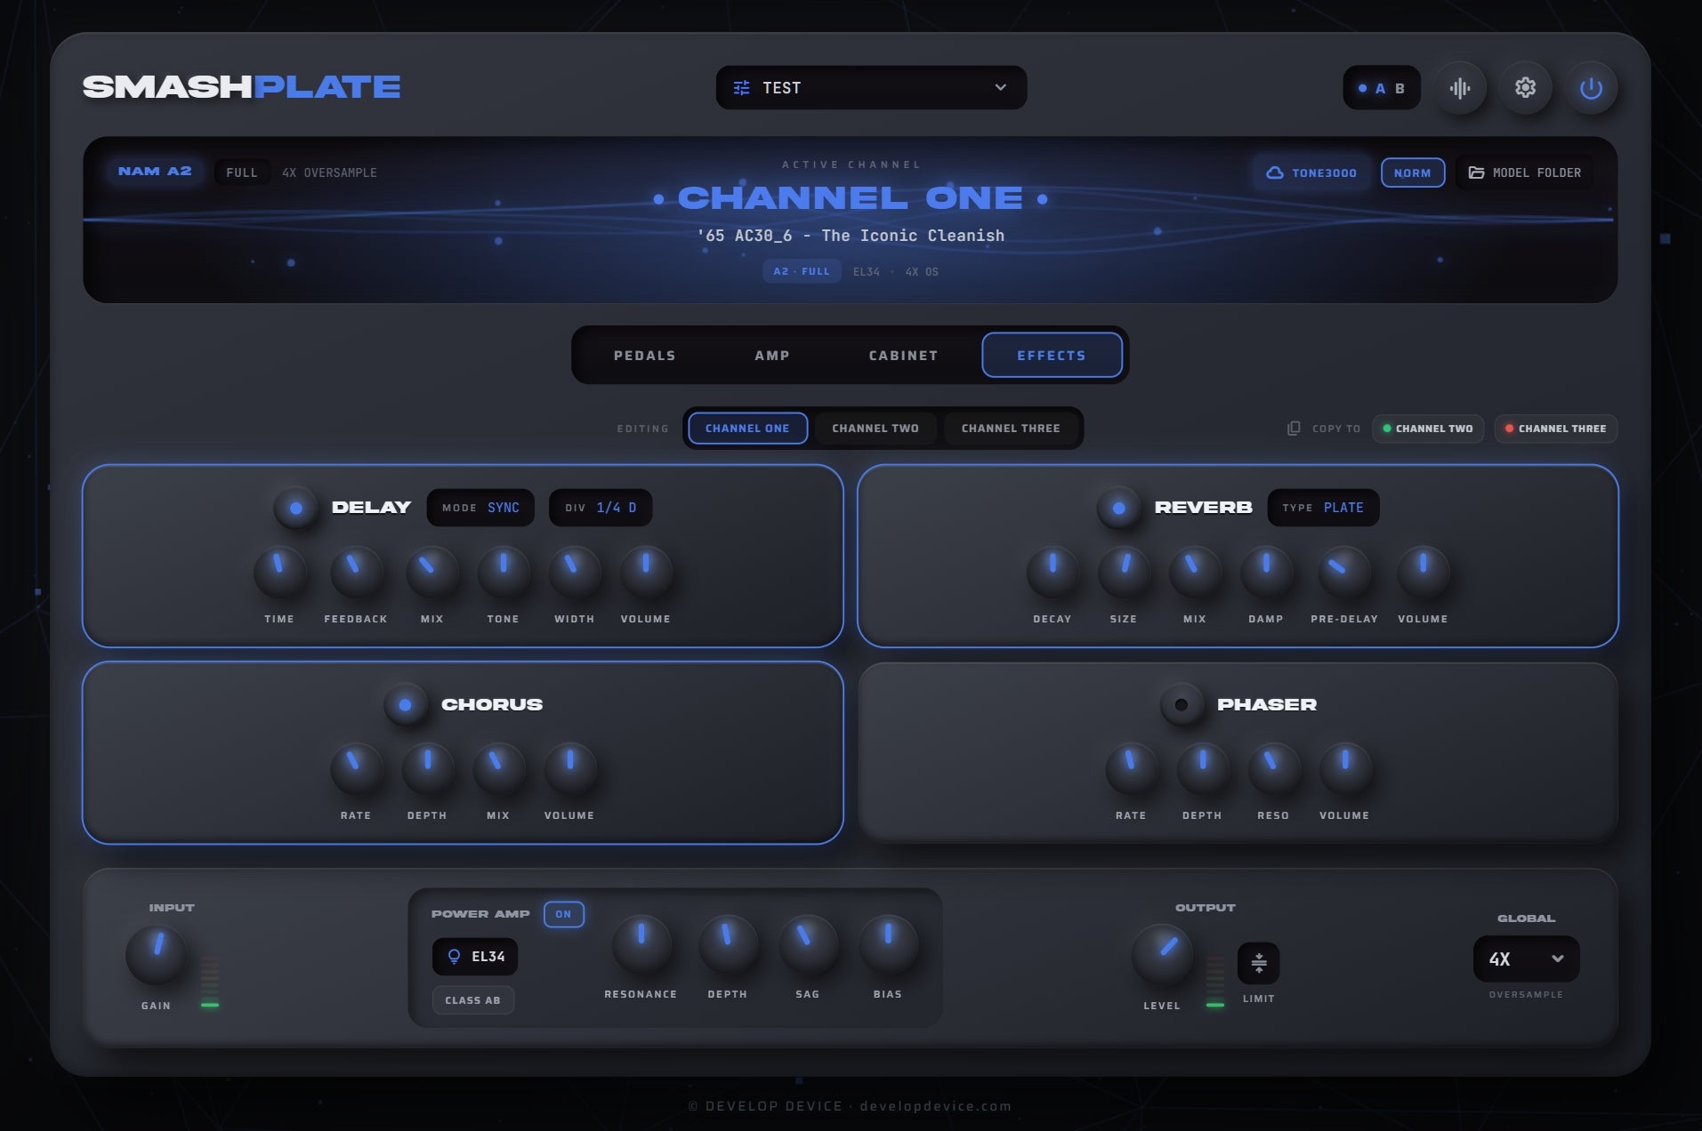Open TONE3000 cloud browser
Screen dimensions: 1702x1131
tap(1311, 172)
